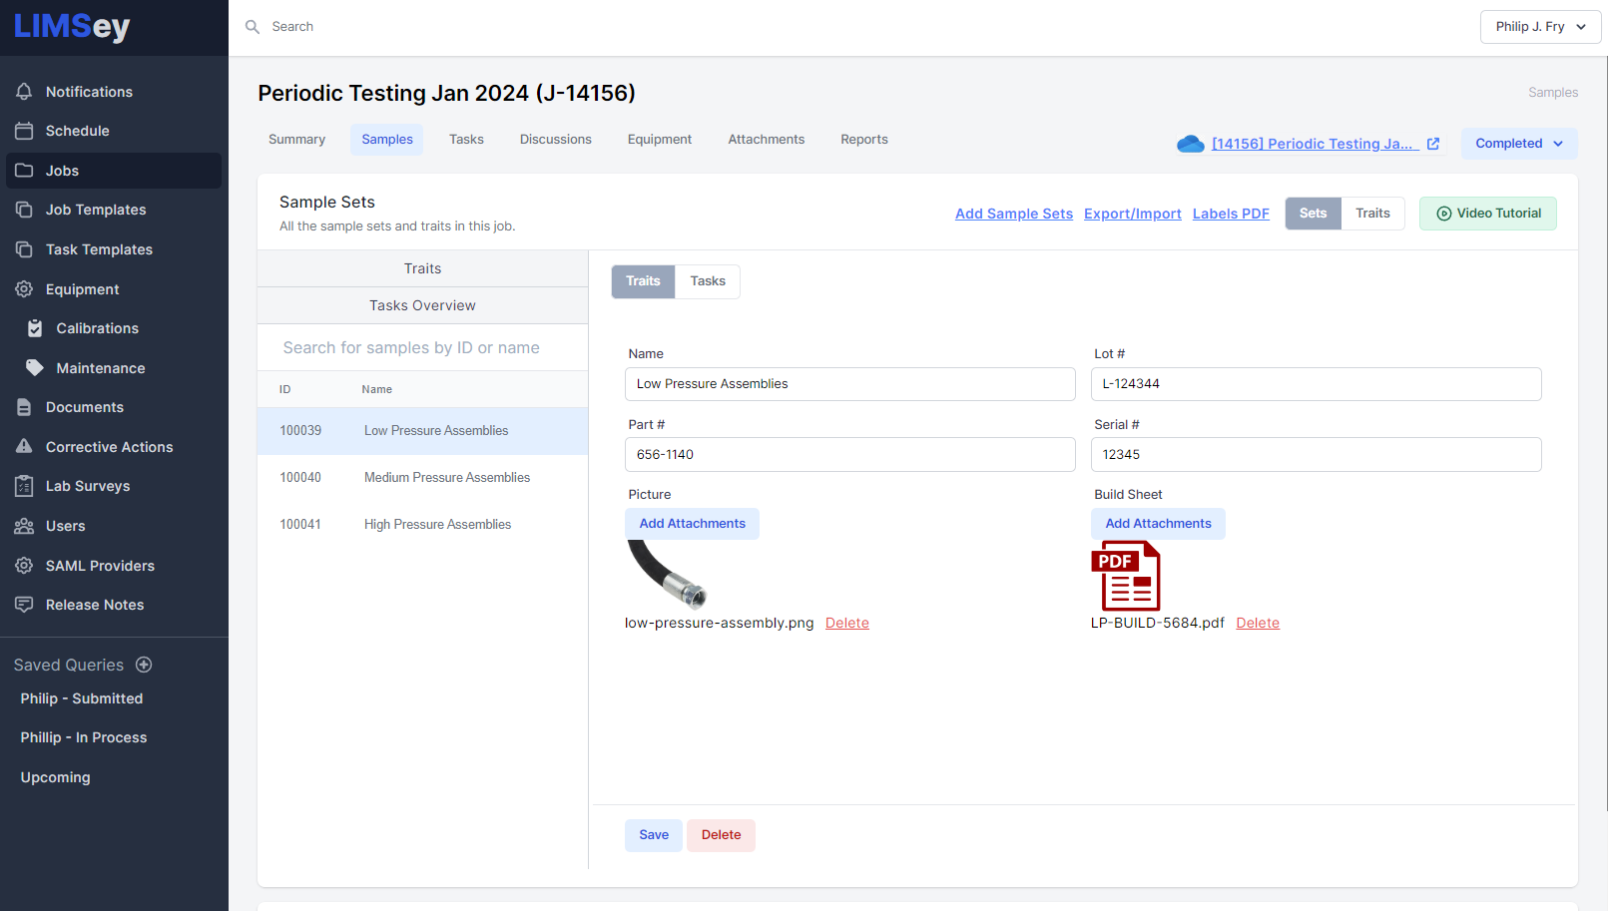Click the Save button
This screenshot has width=1608, height=911.
(654, 835)
